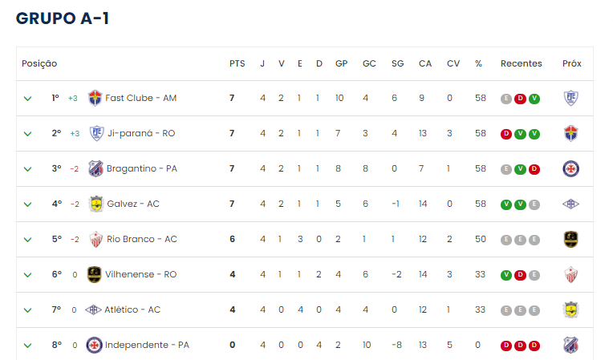Viewport: 613px width, 360px height.
Task: Click the Ji-paraná team crest
Action: [x=95, y=133]
